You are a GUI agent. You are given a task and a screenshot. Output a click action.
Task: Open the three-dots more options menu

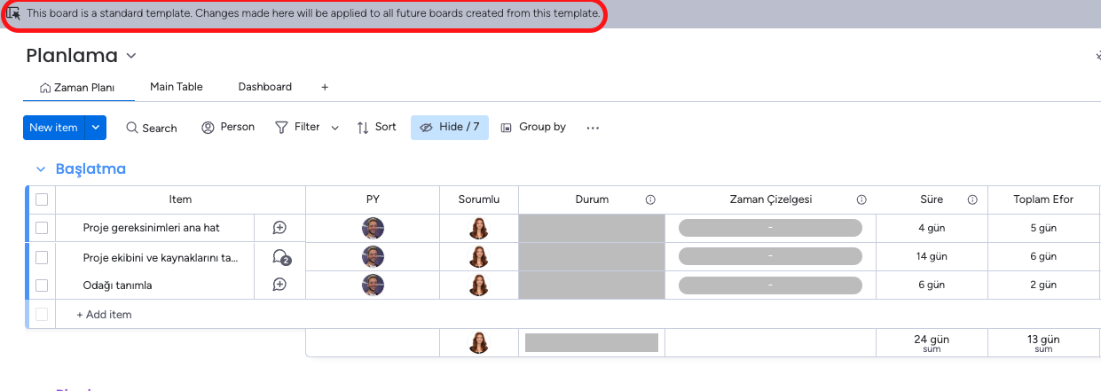(593, 128)
